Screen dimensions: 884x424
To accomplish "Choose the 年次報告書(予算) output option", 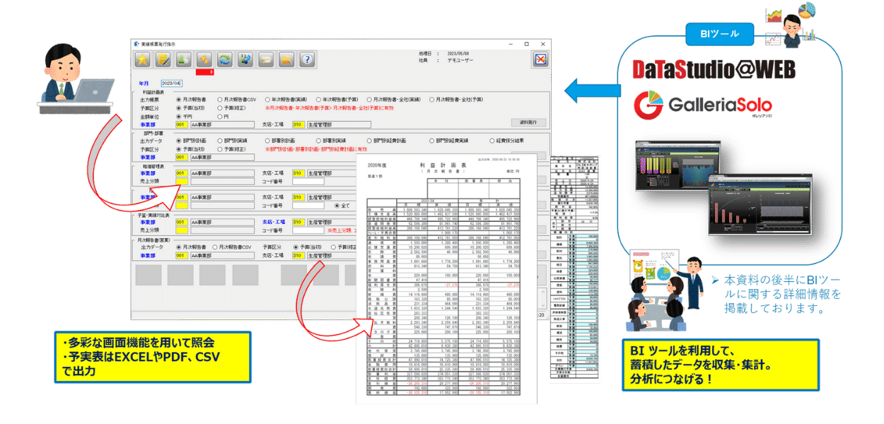I will tap(320, 100).
